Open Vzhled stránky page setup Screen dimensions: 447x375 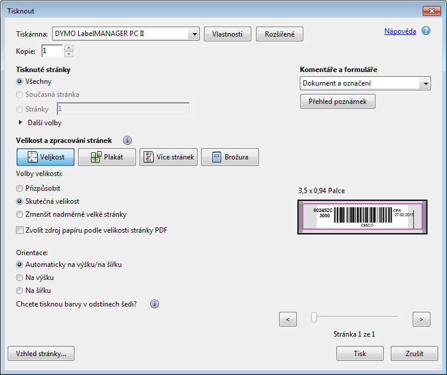pos(41,354)
